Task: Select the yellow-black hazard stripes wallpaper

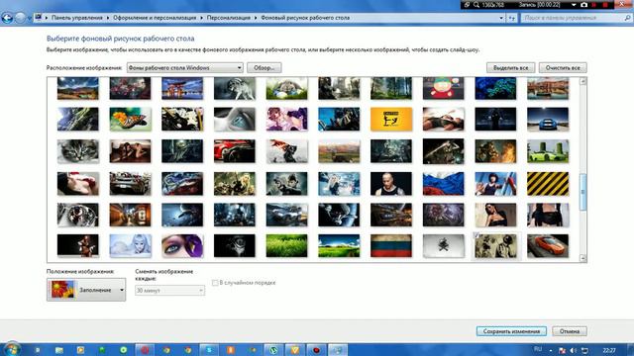Action: pyautogui.click(x=548, y=183)
